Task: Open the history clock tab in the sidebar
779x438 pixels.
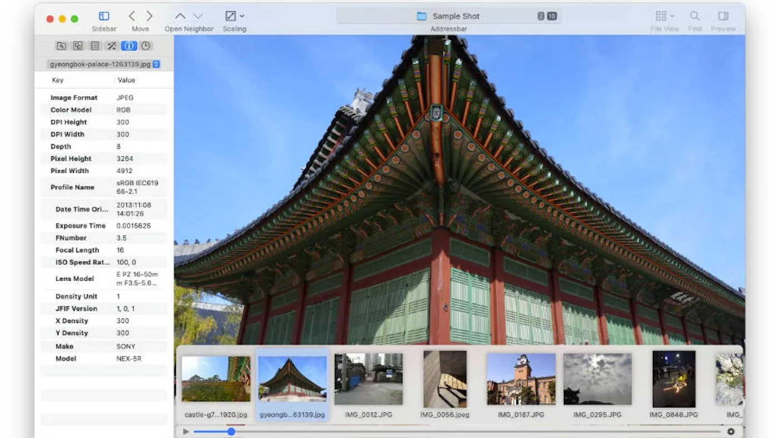Action: [145, 46]
